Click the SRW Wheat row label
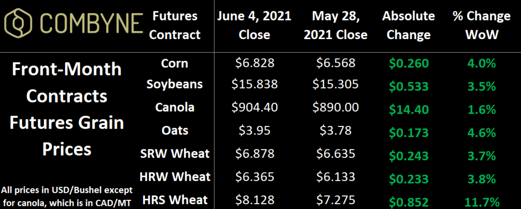Viewport: 521px width, 209px height. (175, 153)
